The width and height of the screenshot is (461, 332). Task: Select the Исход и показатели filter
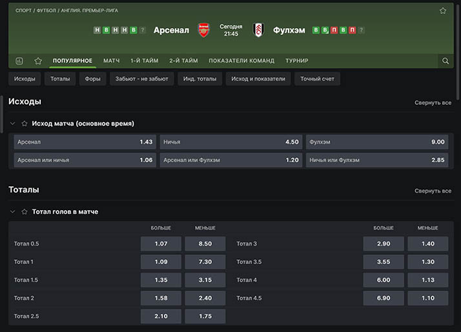[258, 79]
